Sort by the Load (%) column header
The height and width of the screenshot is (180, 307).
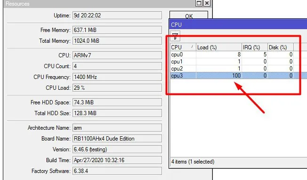[218, 47]
